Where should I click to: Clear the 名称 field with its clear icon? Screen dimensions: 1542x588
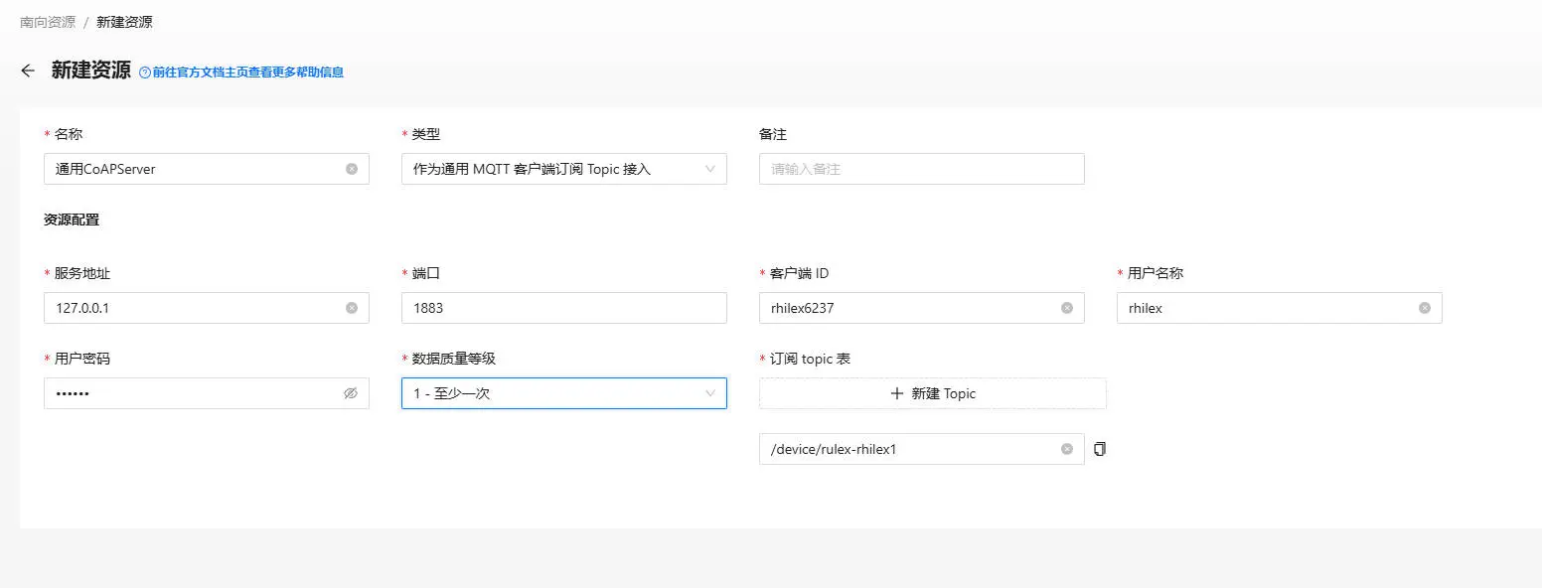[x=352, y=169]
